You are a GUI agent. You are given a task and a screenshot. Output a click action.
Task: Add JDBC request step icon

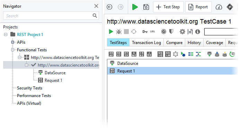tap(141, 54)
